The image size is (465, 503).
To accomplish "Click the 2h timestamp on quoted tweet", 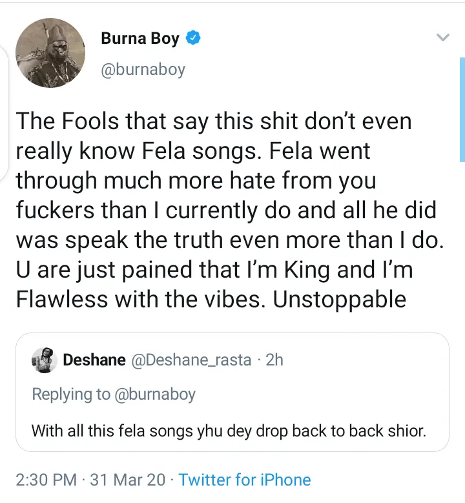I will [274, 360].
